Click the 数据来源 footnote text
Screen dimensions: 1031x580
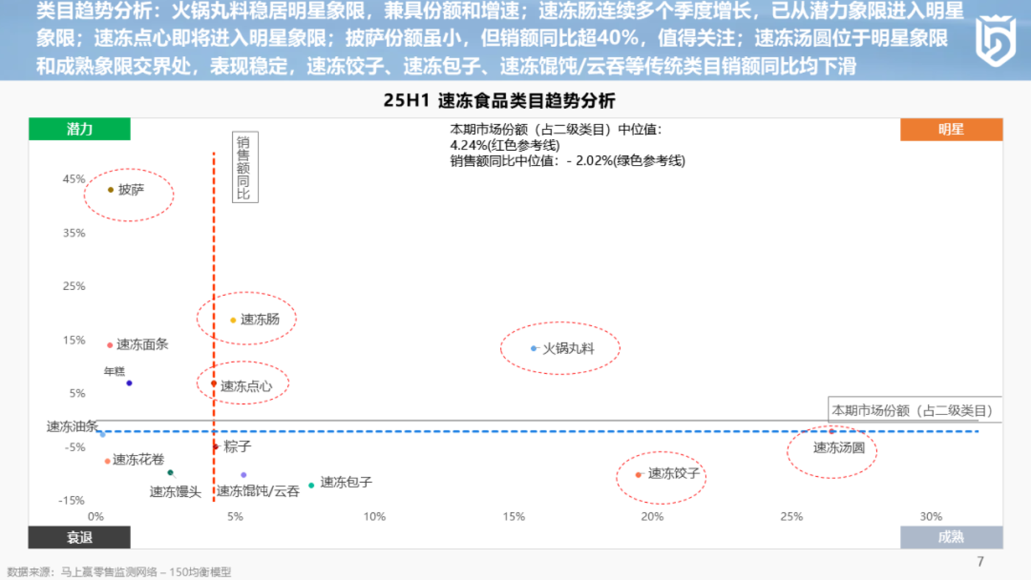click(119, 572)
